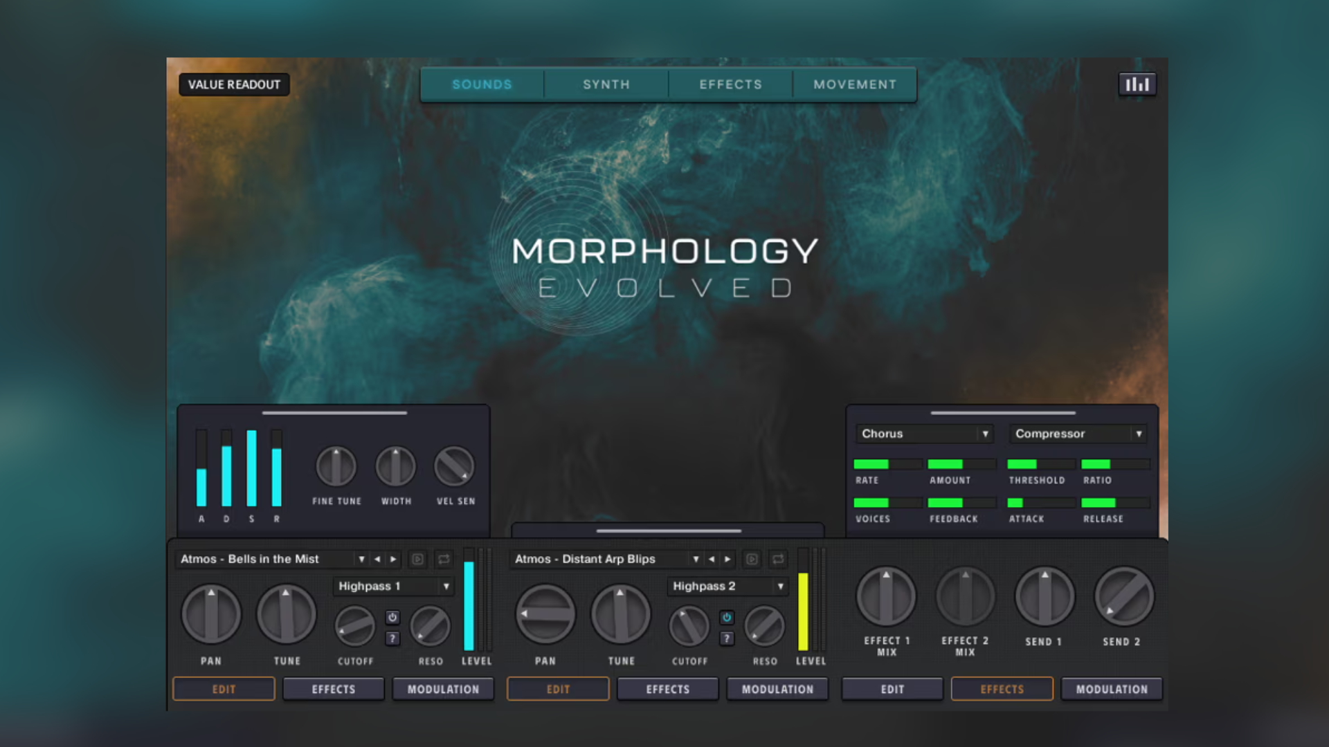Switch to the SYNTH tab
The width and height of the screenshot is (1329, 747).
[x=606, y=84]
